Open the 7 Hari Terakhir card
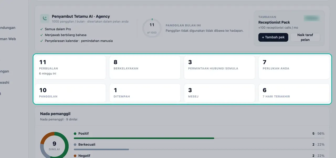The height and width of the screenshot is (158, 336). [294, 93]
